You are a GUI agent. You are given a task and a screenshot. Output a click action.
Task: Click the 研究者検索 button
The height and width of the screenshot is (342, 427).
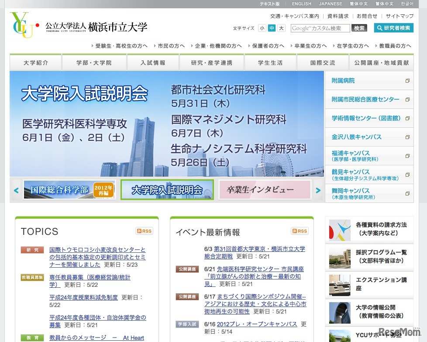(x=393, y=28)
